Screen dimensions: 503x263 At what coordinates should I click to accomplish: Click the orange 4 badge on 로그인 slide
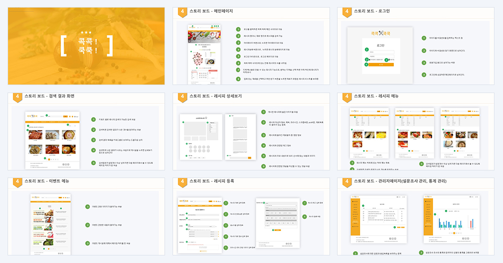347,12
